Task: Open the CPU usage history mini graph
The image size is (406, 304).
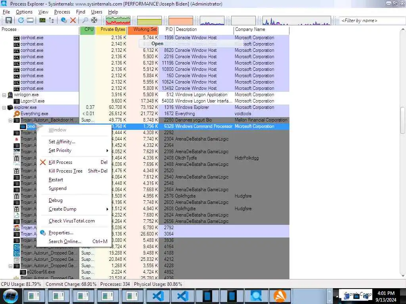Action: [118, 21]
